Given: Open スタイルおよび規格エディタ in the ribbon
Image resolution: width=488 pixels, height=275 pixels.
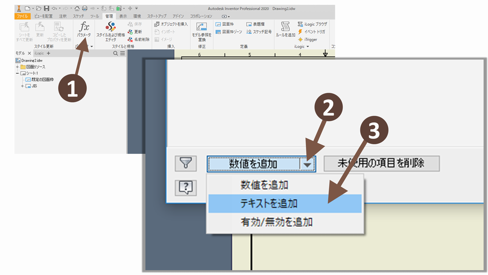Looking at the screenshot, I should pos(111,28).
